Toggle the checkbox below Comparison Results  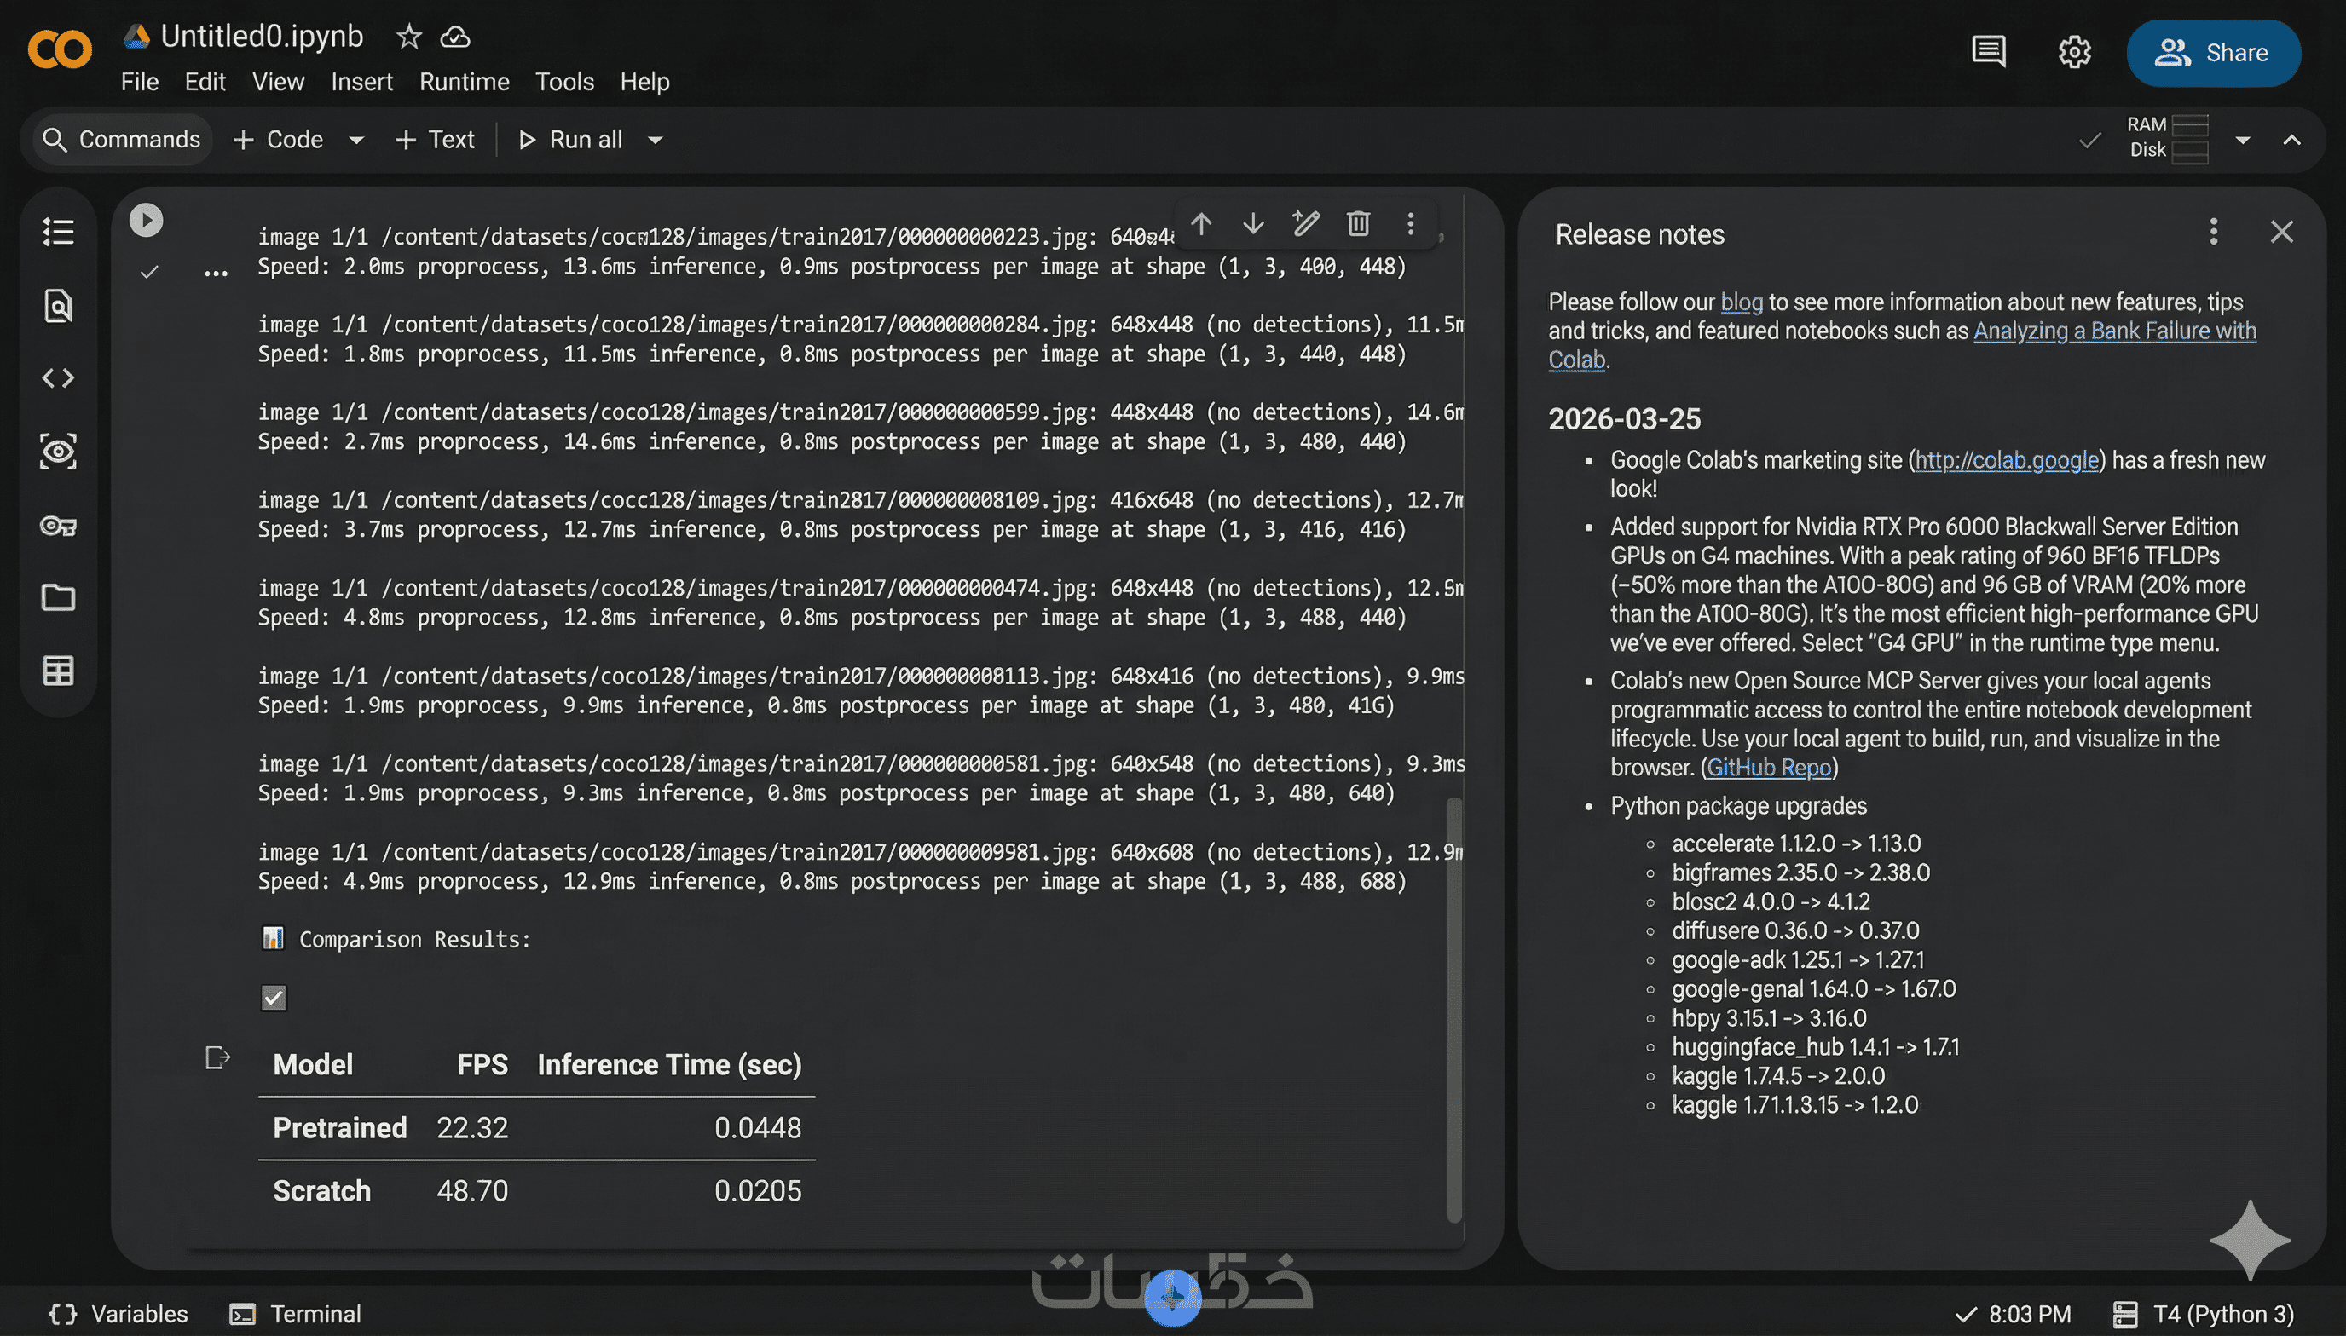point(274,998)
